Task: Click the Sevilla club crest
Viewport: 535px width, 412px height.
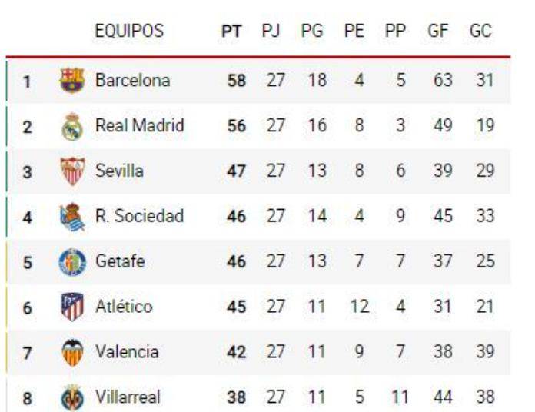Action: point(71,171)
